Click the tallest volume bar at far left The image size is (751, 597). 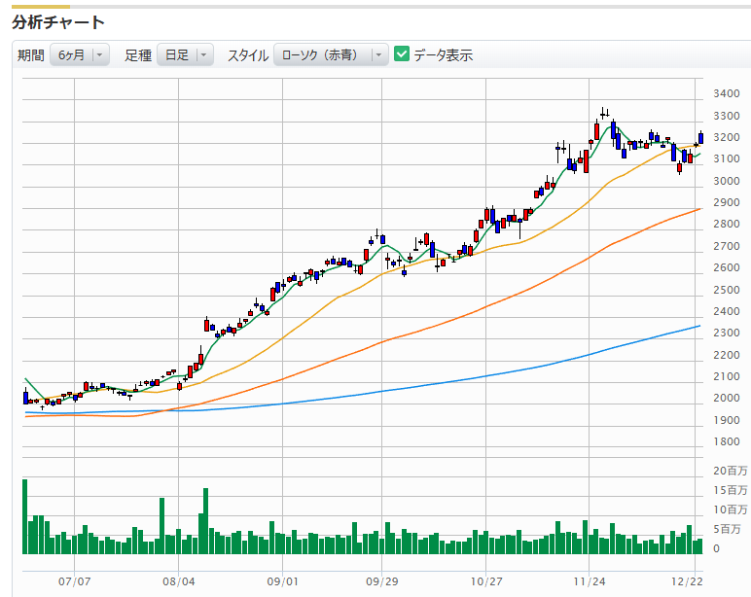25,516
